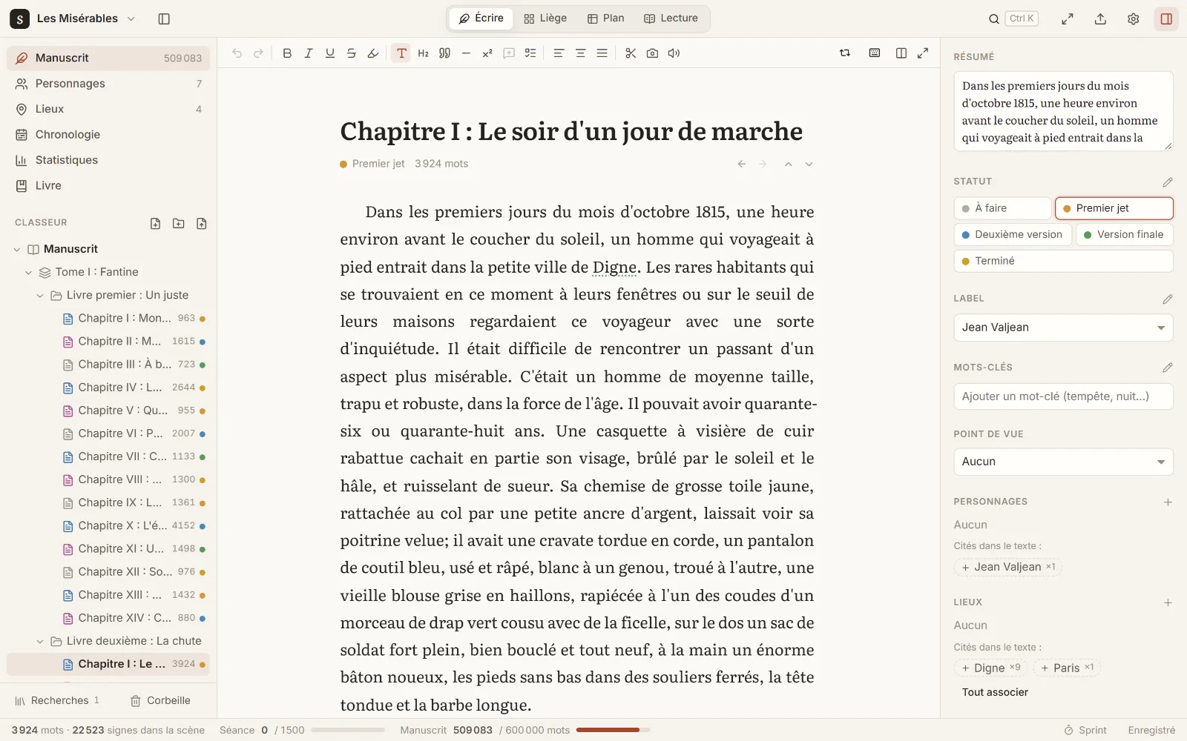Toggle bold formatting in the editor toolbar
The image size is (1187, 741).
(287, 53)
